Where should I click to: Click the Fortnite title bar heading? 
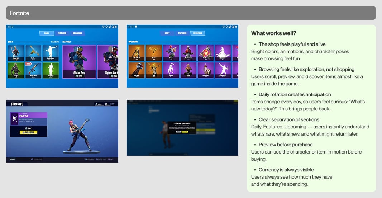point(19,13)
